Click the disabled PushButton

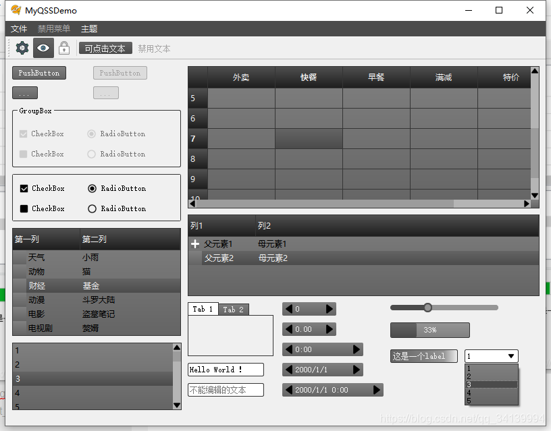click(120, 73)
